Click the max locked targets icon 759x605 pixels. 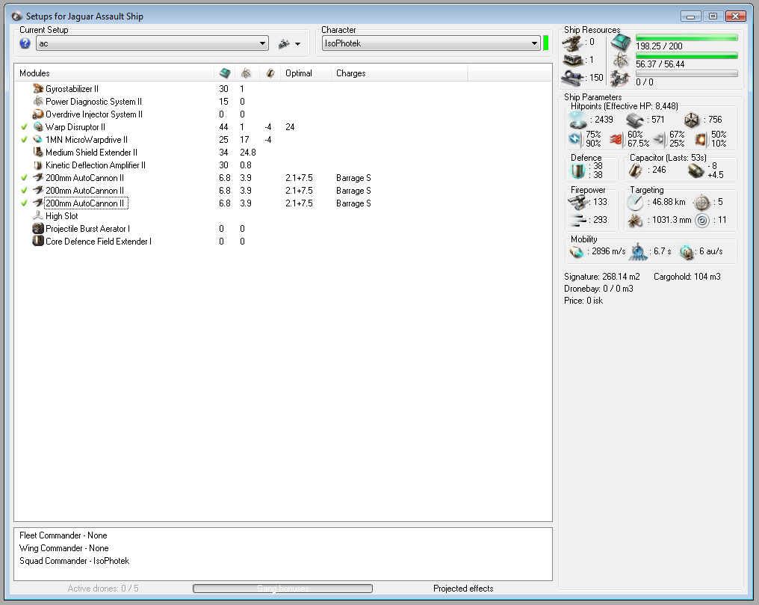701,203
